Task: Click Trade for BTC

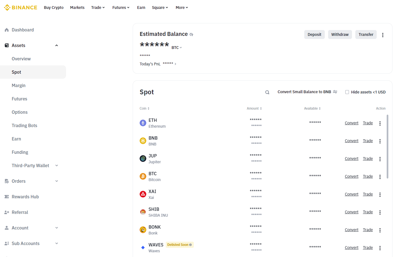Action: [368, 176]
